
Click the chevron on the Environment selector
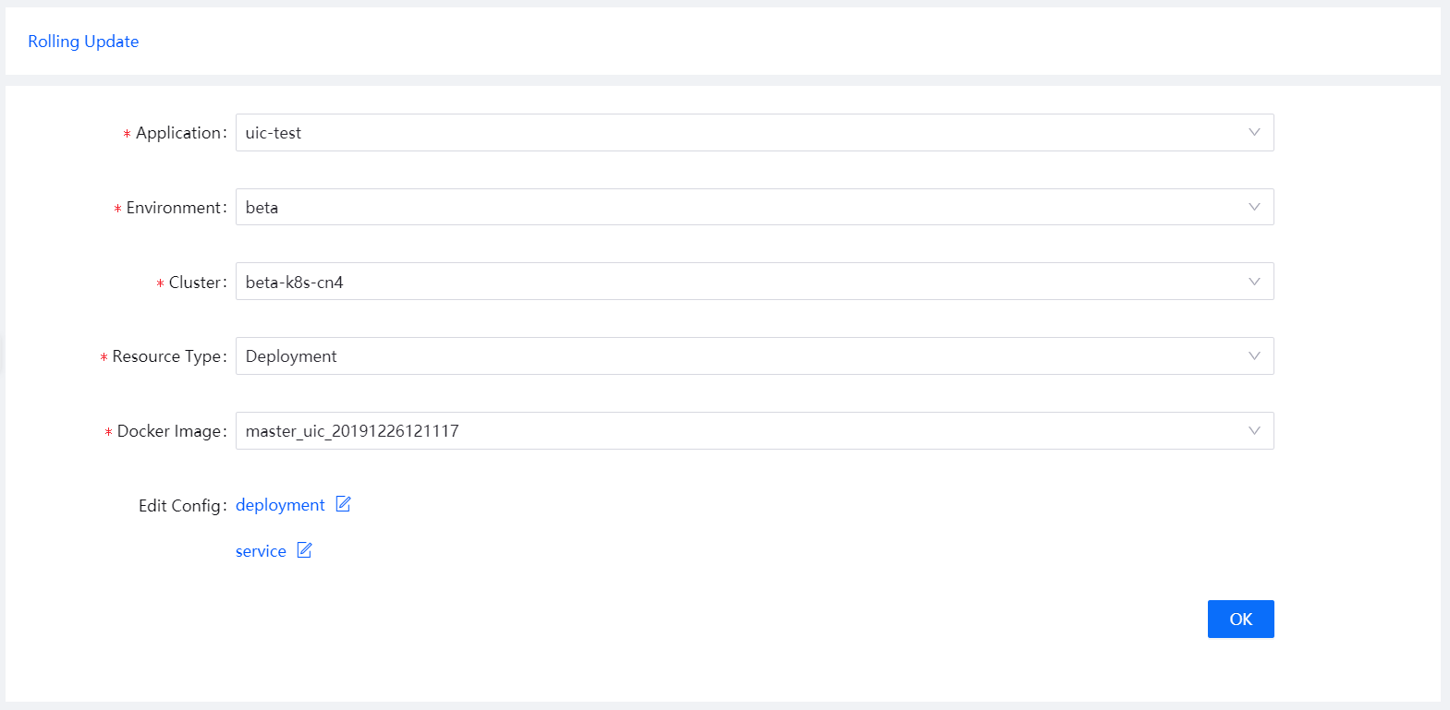(1254, 207)
